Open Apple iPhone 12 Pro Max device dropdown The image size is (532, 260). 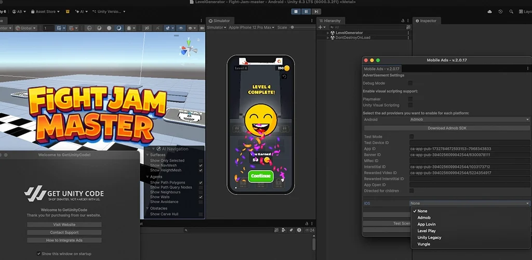tap(251, 28)
